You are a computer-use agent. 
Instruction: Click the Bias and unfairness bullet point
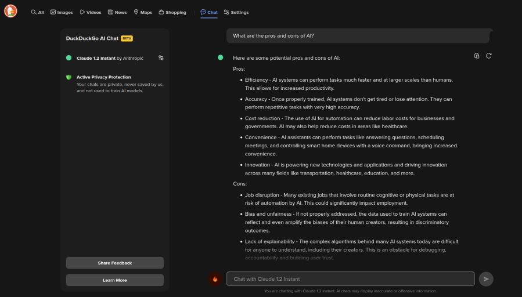[x=347, y=222]
